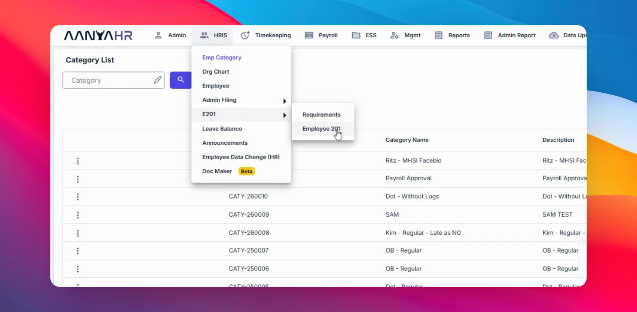Select Emp Category in HRIS menu
Image resolution: width=637 pixels, height=312 pixels.
[241, 58]
